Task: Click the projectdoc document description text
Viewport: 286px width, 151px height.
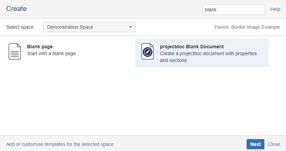Action: [x=208, y=54]
